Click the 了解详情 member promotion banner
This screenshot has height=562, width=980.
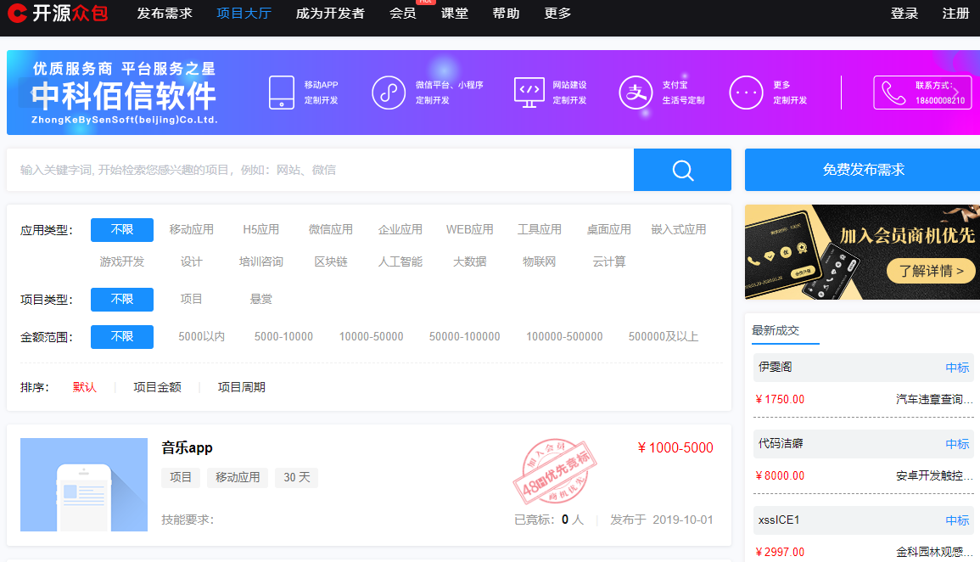931,272
